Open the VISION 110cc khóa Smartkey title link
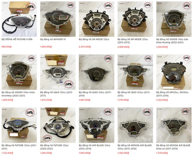The width and height of the screenshot is (193, 157). (x=18, y=94)
